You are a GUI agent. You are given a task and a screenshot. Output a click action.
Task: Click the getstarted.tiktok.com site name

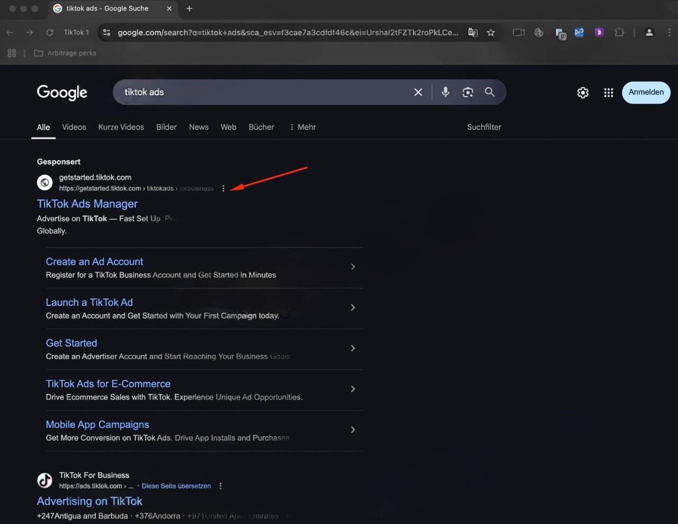95,177
